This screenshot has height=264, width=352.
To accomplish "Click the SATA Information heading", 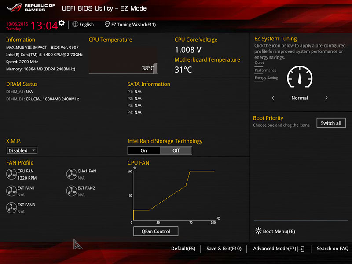I will tap(149, 84).
